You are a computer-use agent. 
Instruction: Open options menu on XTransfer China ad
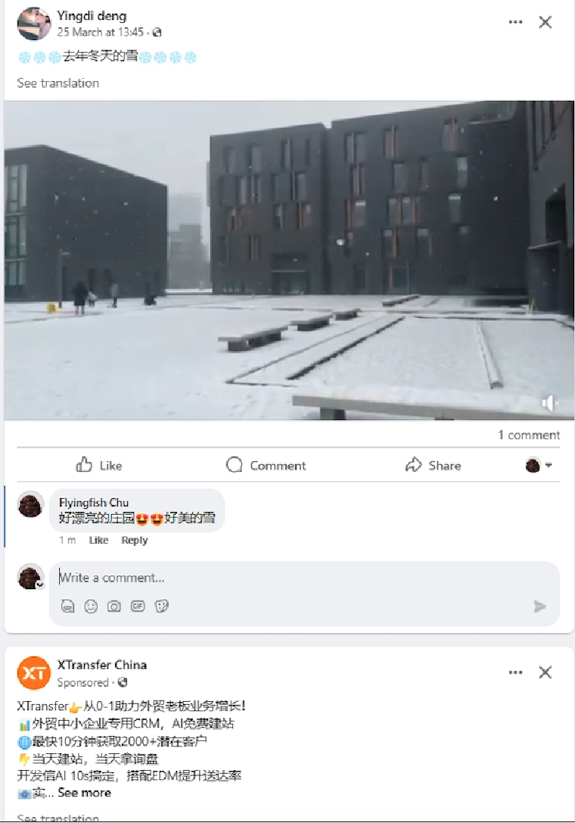click(515, 672)
